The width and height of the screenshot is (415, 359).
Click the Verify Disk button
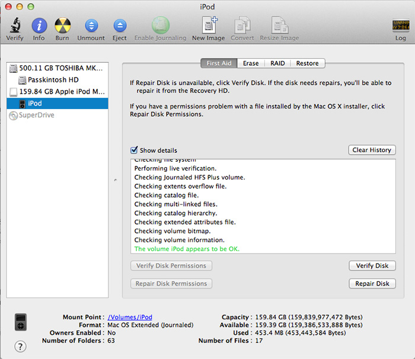[372, 266]
